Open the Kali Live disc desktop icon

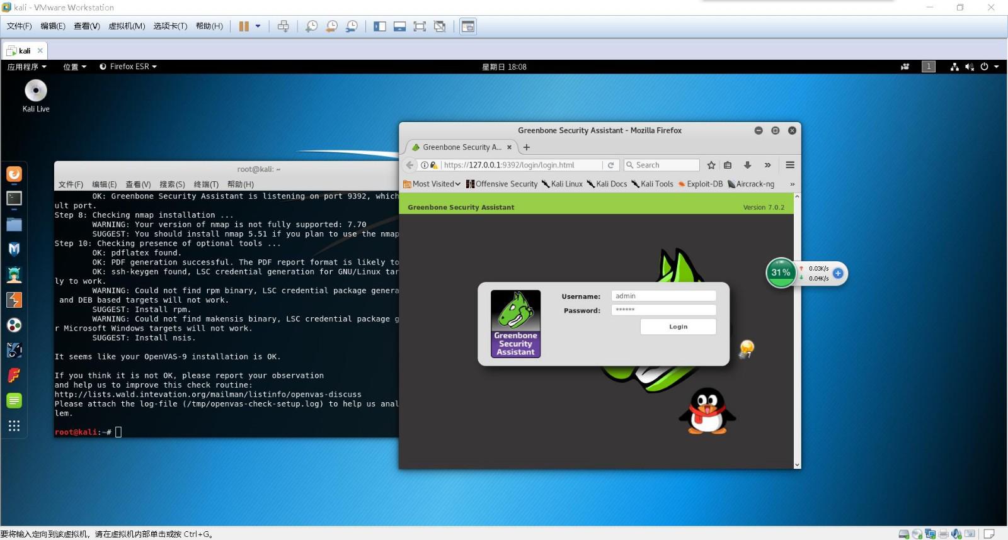[36, 96]
